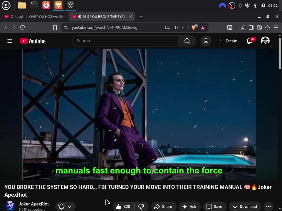Open the Brave main hamburger menu
Screen dimensions: 282x211
coord(276,28)
